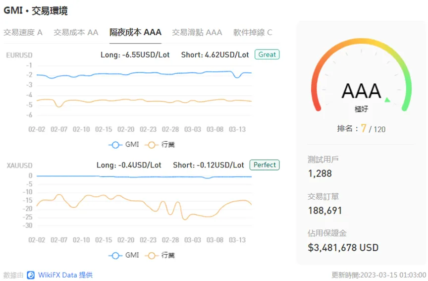Screen dimensions: 428x281
Task: Click the AAA rating in the gauge
Action: (361, 91)
